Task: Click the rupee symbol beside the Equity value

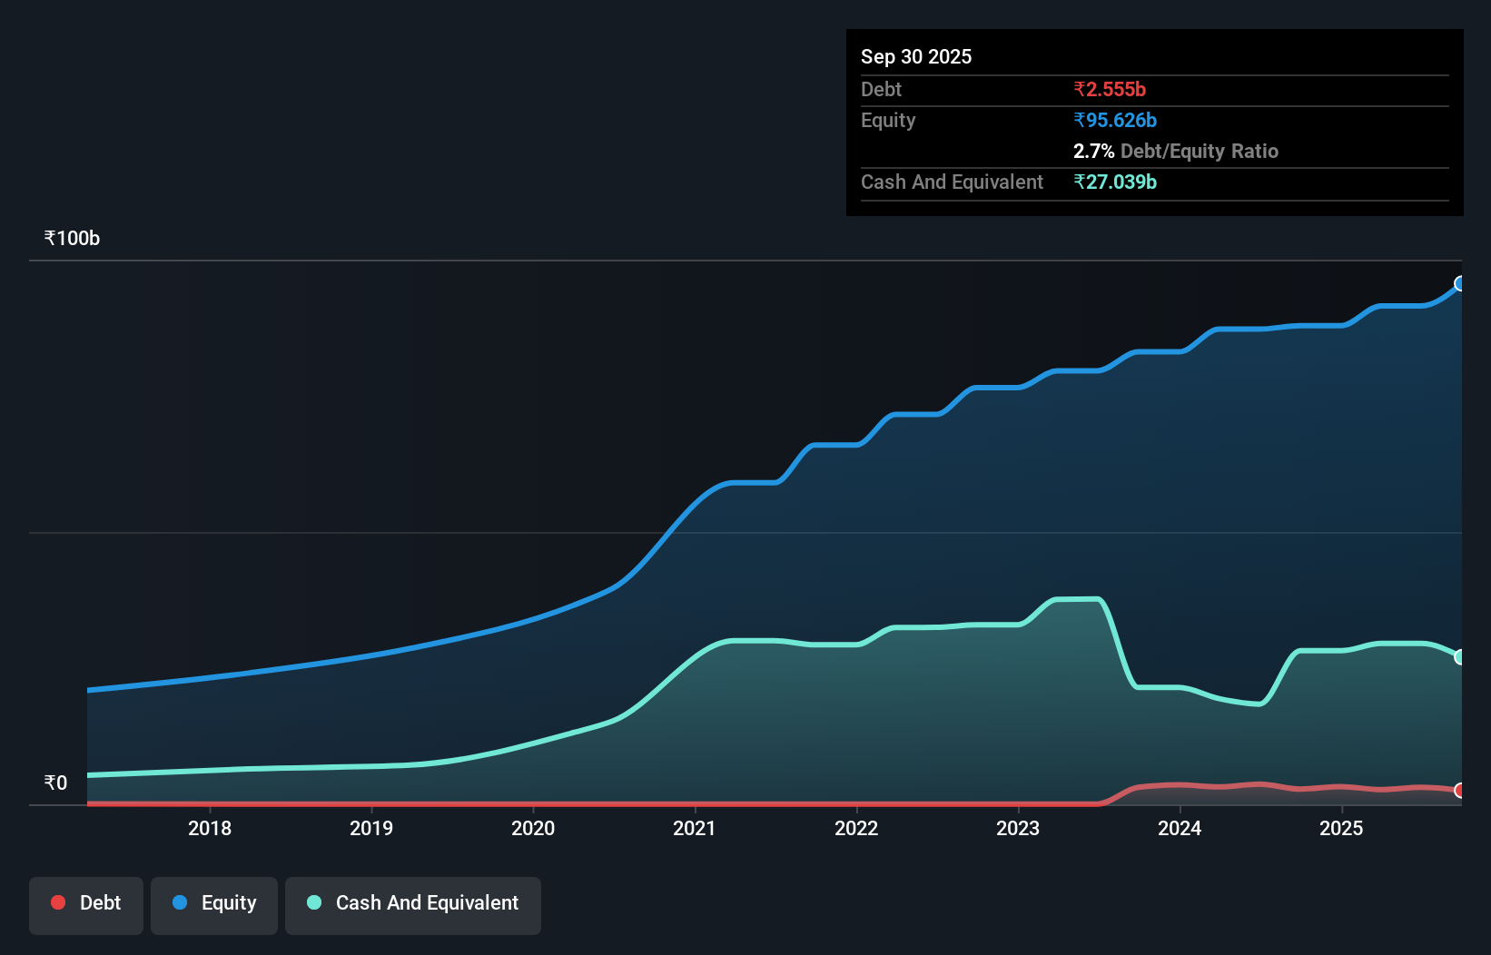Action: 1080,120
